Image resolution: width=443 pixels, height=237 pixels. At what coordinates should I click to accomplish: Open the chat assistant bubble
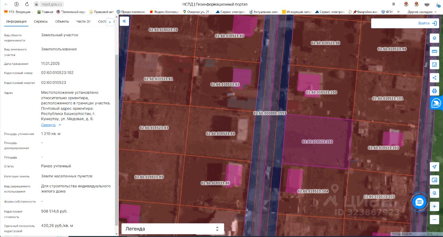point(419,202)
